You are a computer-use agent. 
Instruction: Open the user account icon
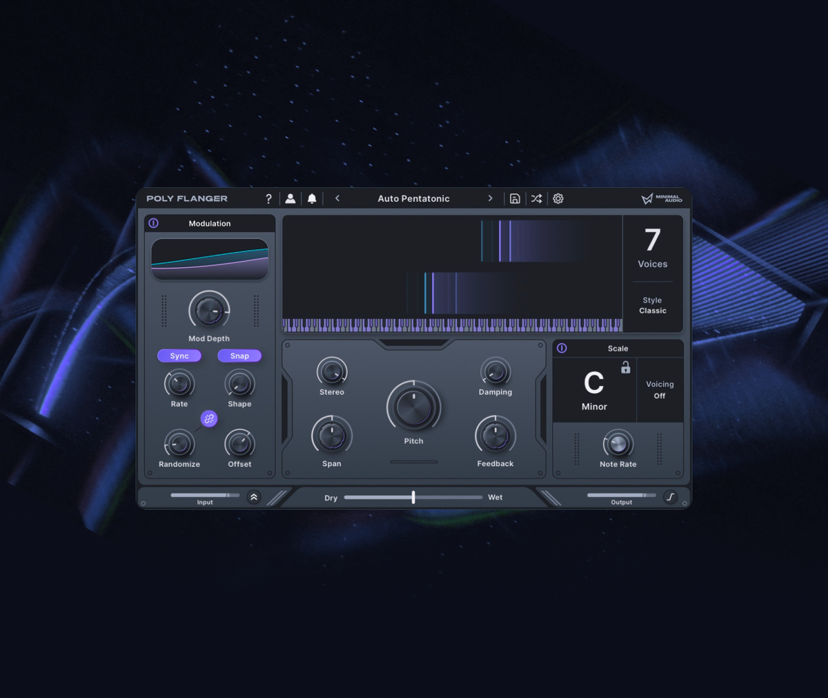[290, 199]
